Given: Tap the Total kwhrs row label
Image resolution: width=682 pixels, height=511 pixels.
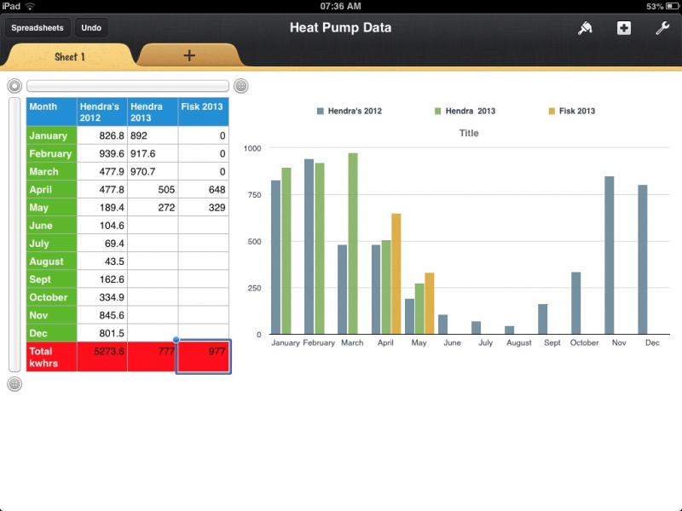Looking at the screenshot, I should point(51,357).
